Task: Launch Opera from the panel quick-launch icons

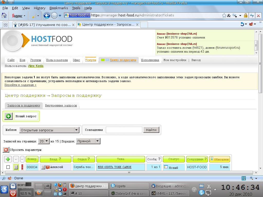Action: click(x=65, y=190)
